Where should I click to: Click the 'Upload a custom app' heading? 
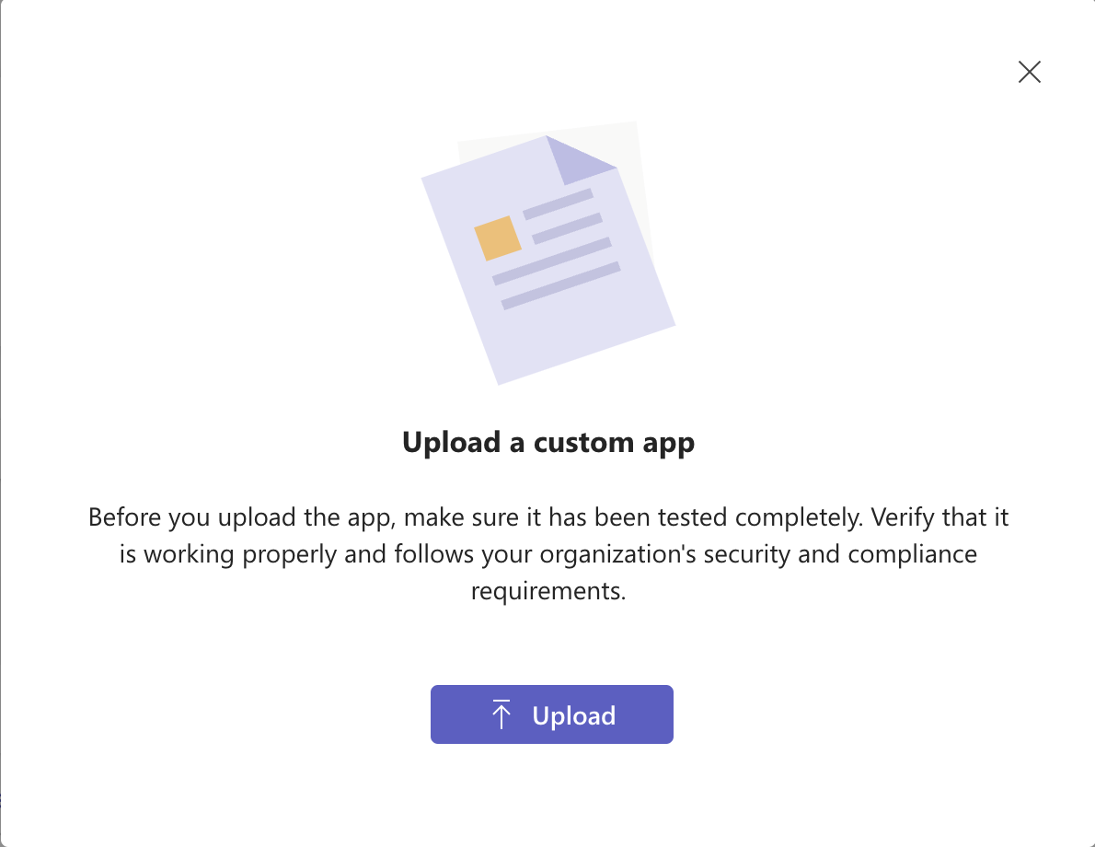(x=548, y=442)
